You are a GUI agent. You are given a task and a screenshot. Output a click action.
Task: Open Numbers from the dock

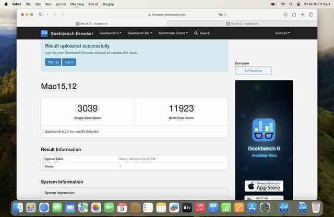pyautogui.click(x=226, y=208)
